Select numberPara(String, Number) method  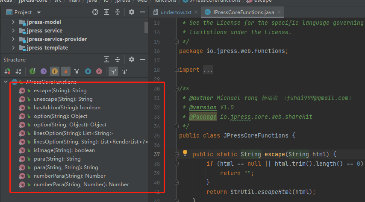(81, 184)
